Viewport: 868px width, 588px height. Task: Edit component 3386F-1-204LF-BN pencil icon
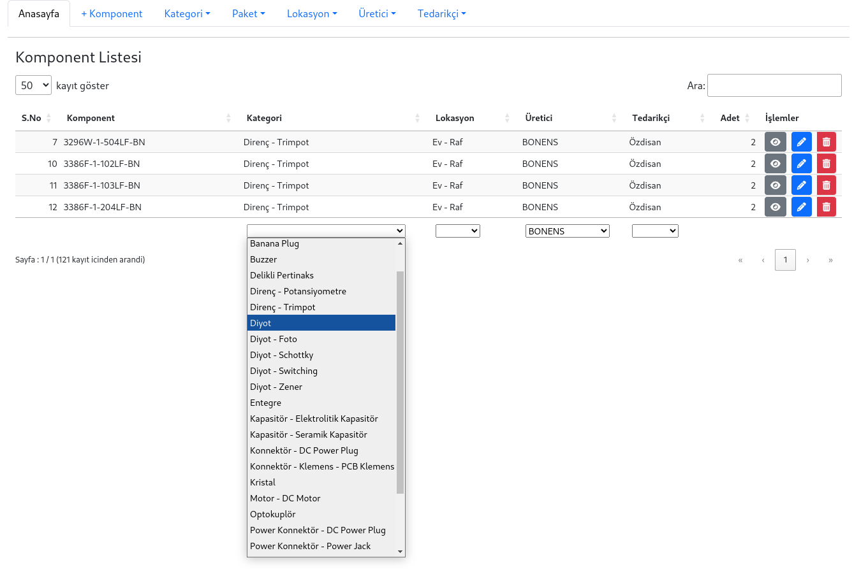pos(801,207)
